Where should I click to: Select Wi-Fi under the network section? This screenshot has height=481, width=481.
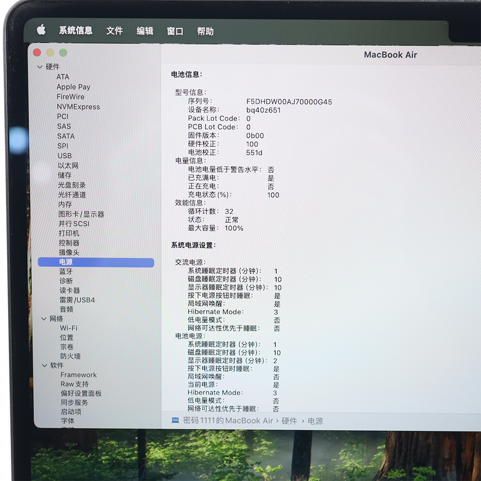[69, 328]
